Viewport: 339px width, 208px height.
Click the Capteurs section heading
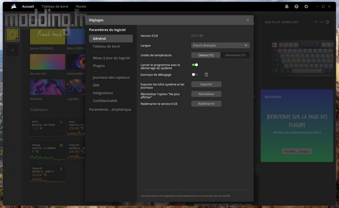pos(39,109)
